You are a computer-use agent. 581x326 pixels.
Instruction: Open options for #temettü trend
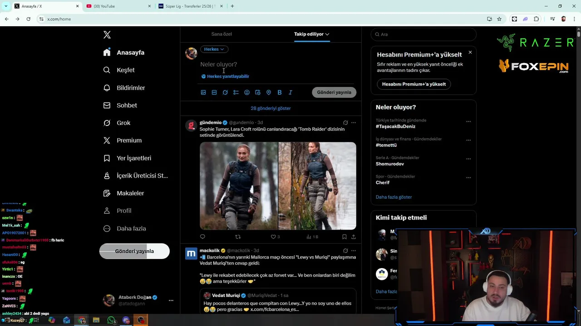point(468,140)
